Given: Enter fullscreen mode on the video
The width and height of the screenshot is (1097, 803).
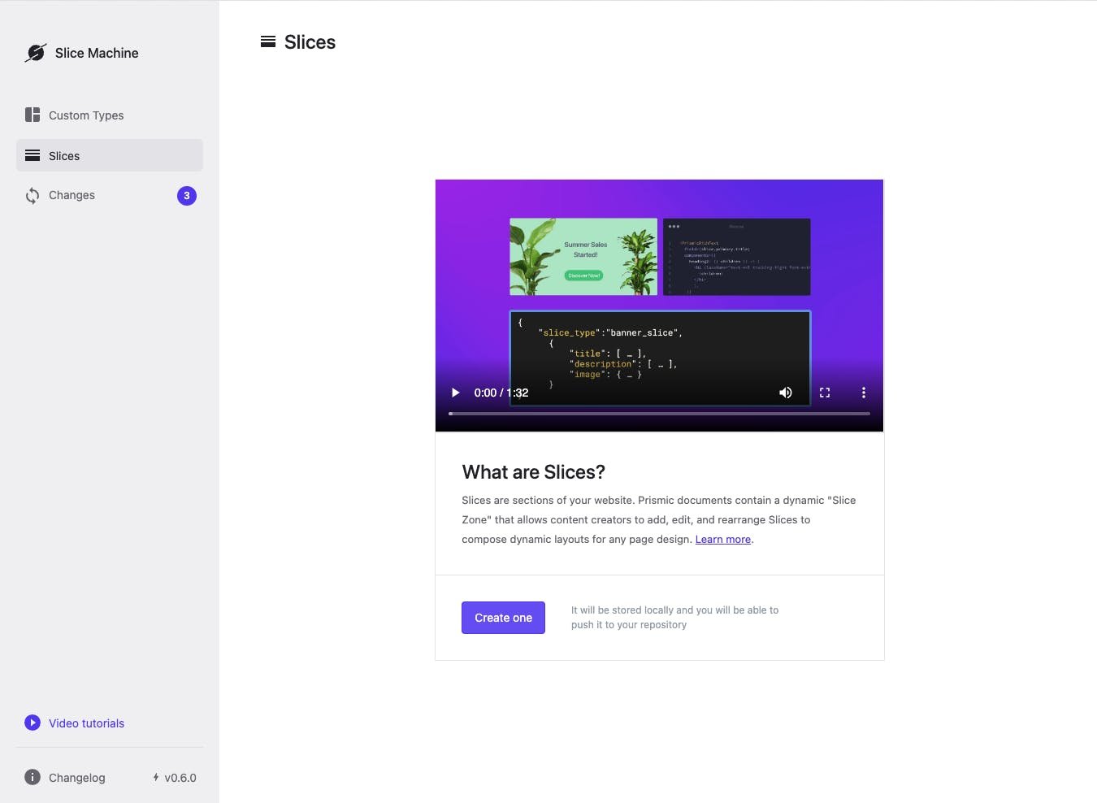Looking at the screenshot, I should tap(824, 393).
